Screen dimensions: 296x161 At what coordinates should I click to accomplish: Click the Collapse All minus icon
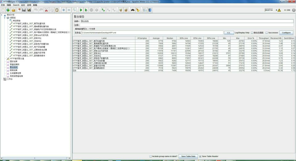pyautogui.click(x=69, y=10)
